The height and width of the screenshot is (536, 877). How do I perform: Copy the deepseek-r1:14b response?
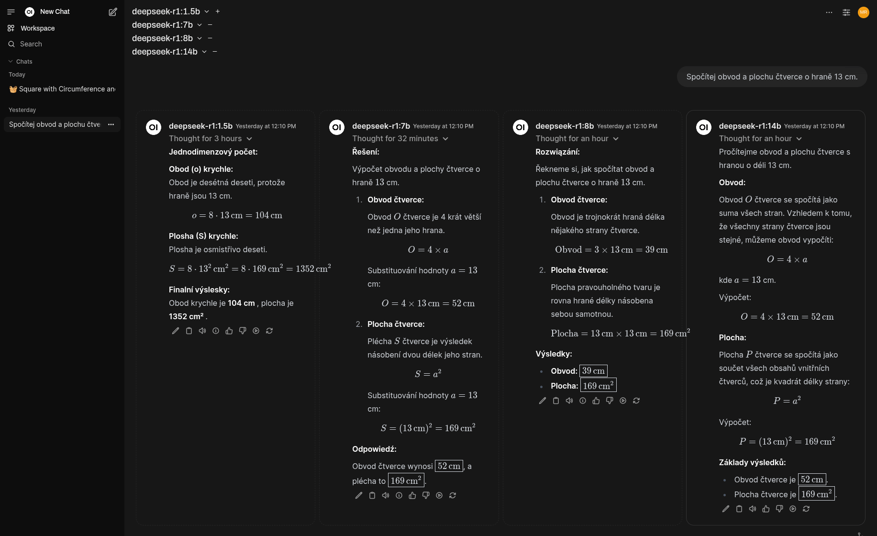pos(739,509)
